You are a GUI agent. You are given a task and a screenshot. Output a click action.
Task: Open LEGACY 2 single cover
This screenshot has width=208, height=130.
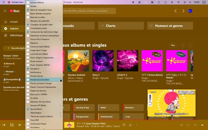point(128,61)
